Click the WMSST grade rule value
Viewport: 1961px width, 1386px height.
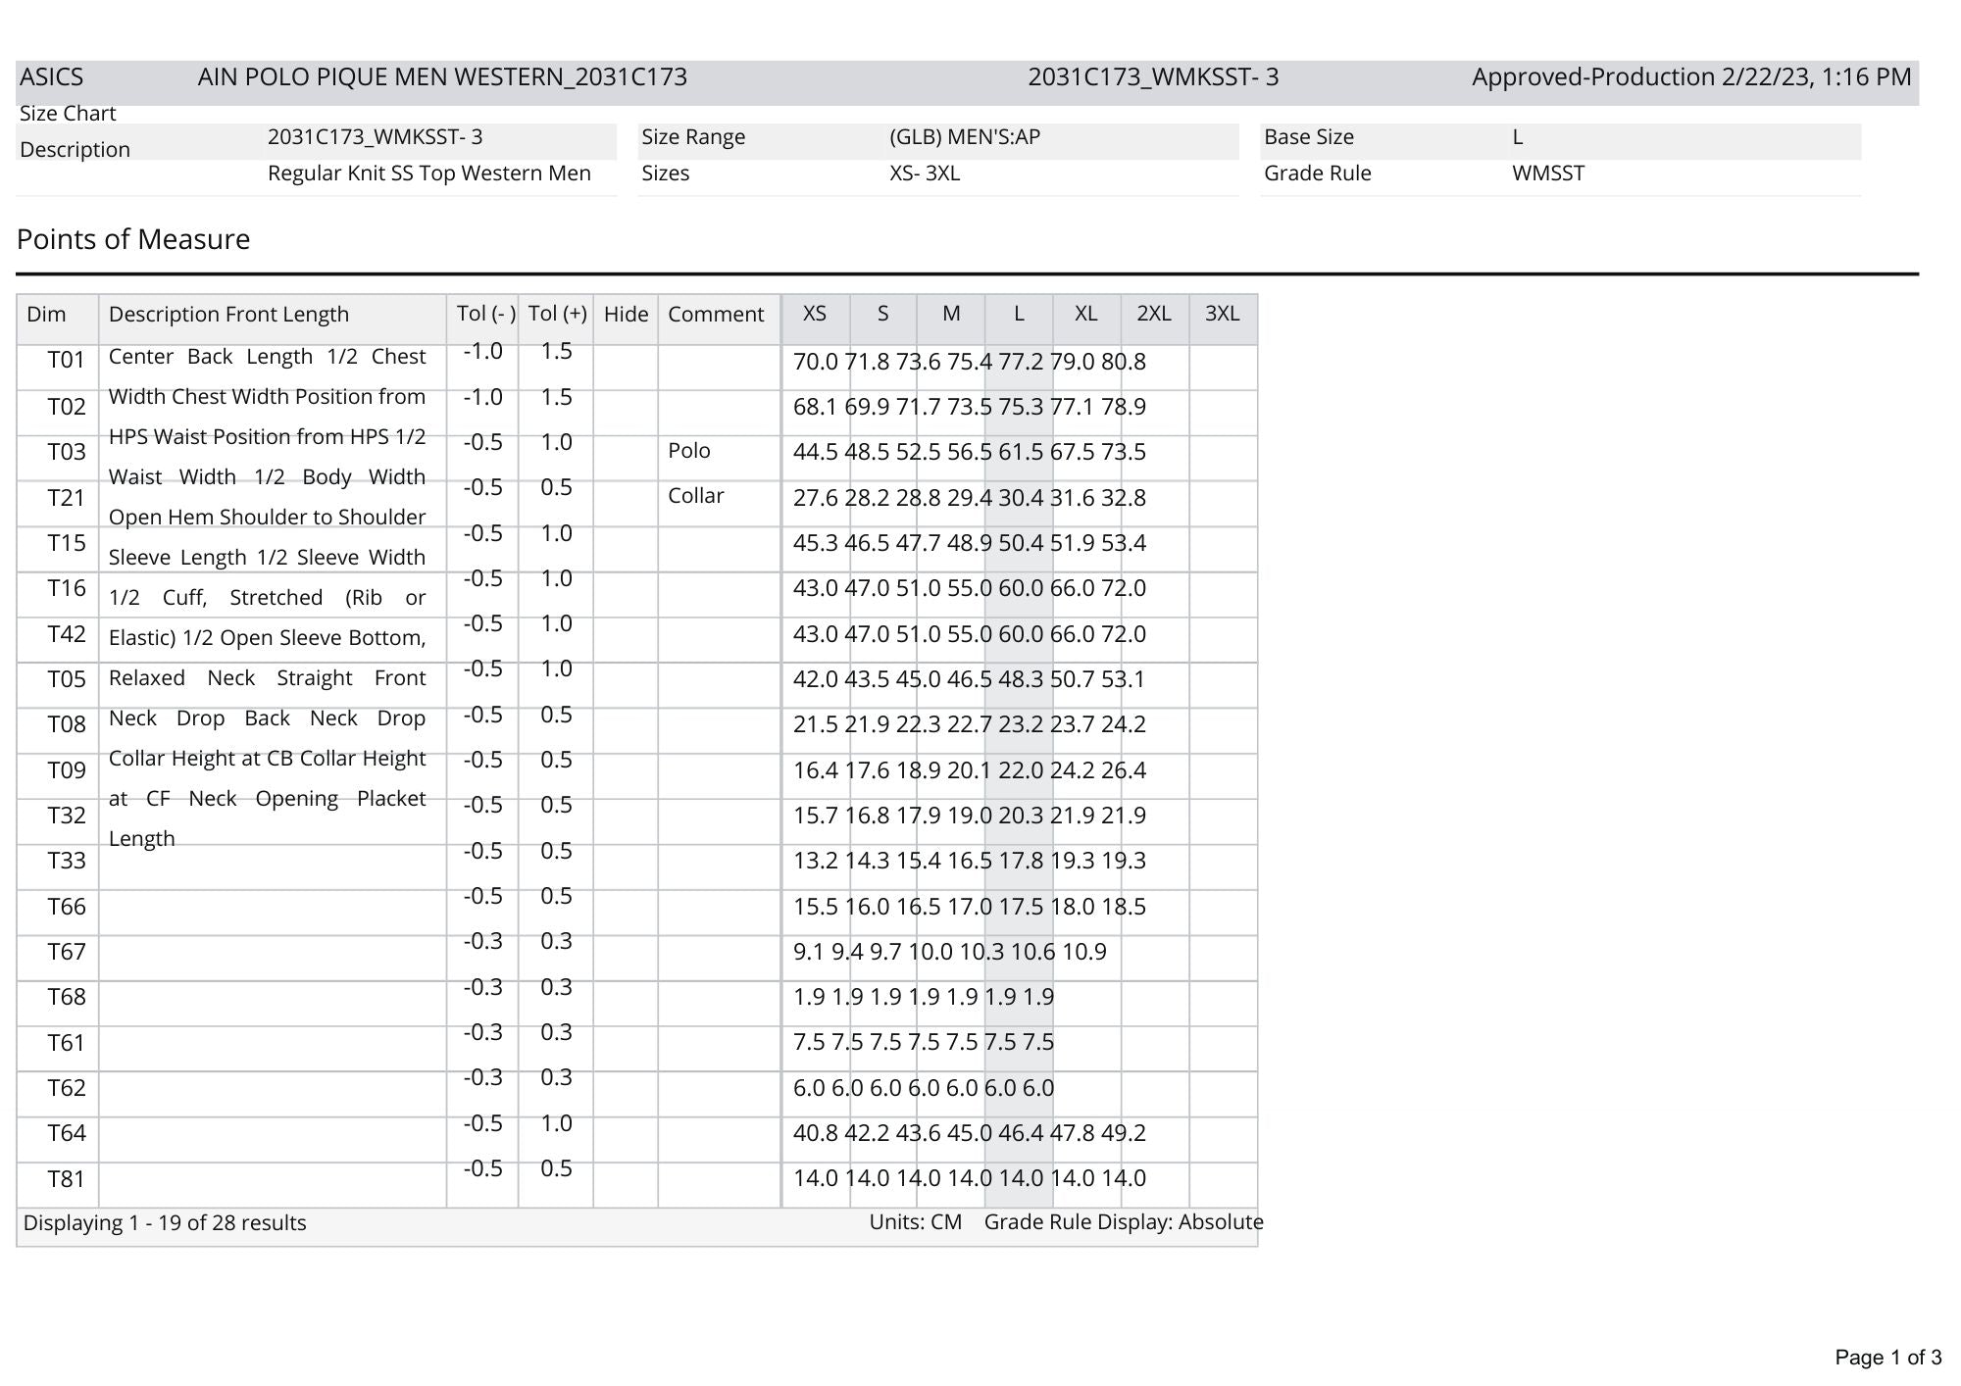point(1548,173)
